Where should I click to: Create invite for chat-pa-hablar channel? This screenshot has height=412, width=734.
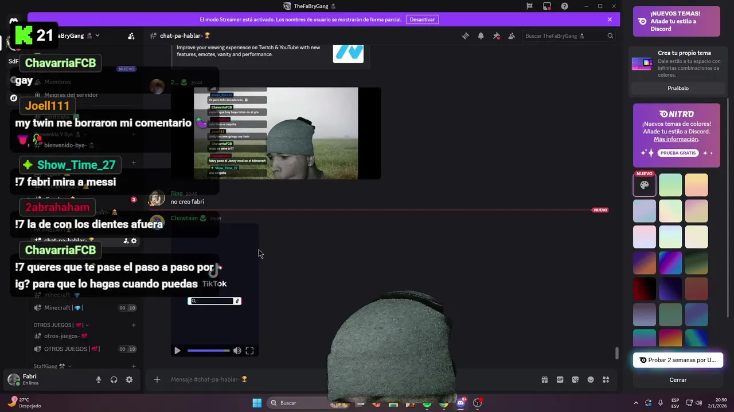click(126, 241)
